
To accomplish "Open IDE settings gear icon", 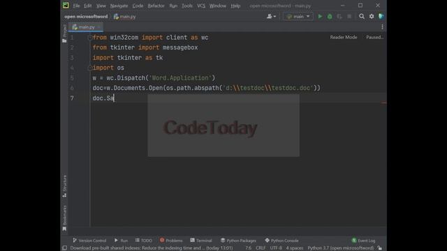I will [372, 17].
